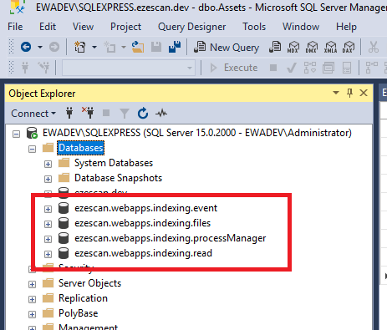
Task: Select the Server Objects folder
Action: tap(89, 283)
